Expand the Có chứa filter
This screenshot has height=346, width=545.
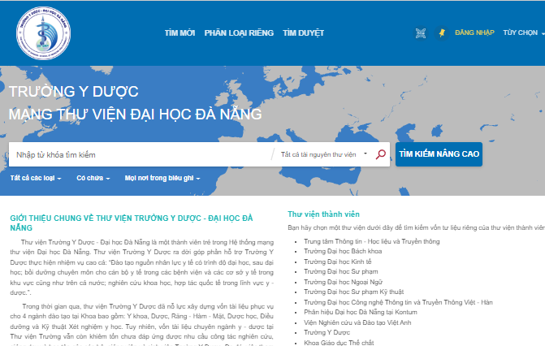coord(93,178)
